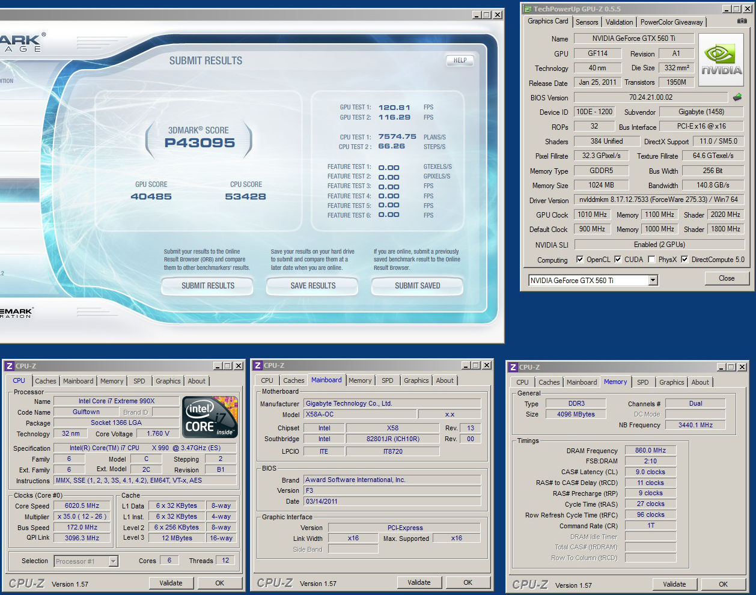Close GPU-Z with the Close button
The width and height of the screenshot is (756, 595).
727,278
